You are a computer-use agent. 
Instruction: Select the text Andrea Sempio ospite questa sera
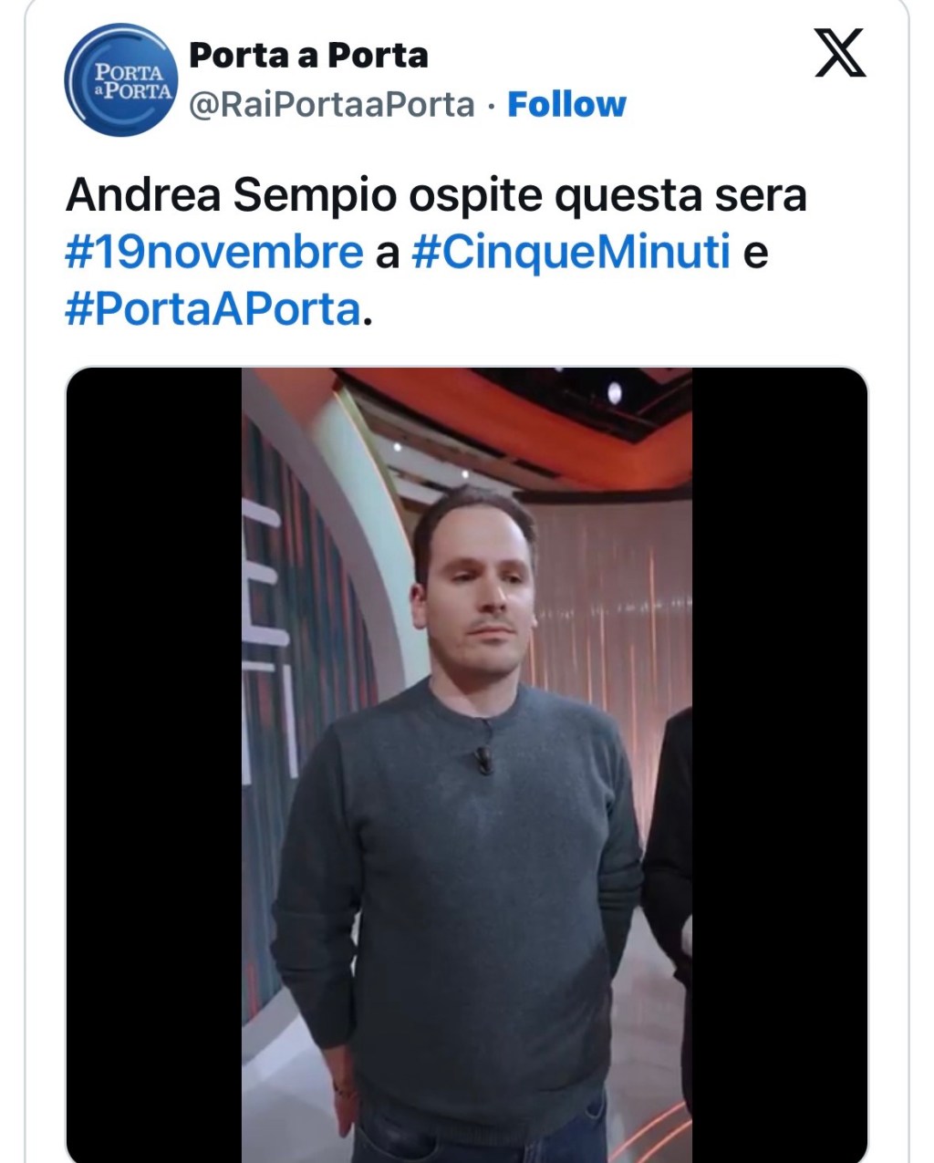436,195
